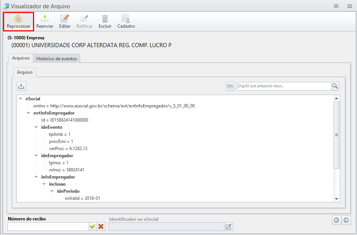Collapse the inclusao node

(x=44, y=184)
